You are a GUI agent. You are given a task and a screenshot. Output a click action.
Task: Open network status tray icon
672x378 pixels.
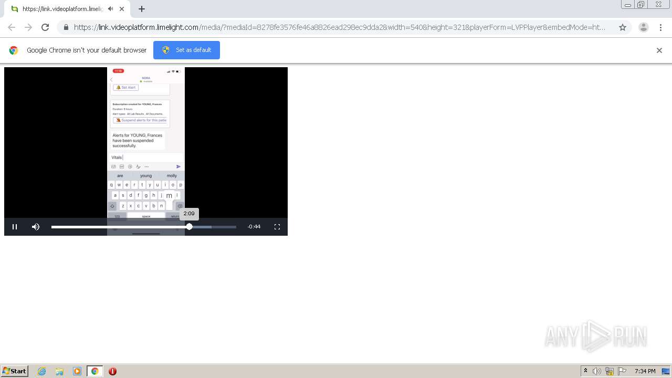610,371
